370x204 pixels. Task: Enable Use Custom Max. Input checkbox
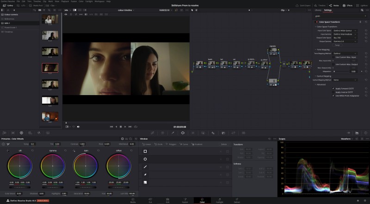pos(333,57)
